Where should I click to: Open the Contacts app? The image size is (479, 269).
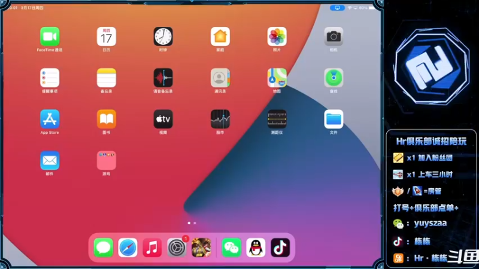pyautogui.click(x=220, y=78)
